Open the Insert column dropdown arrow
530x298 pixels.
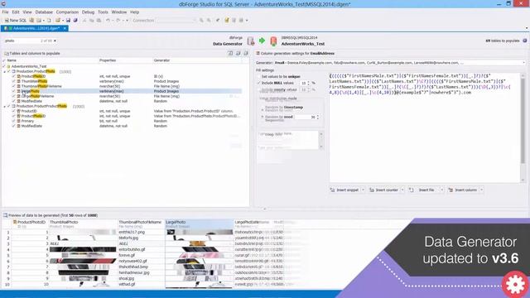click(x=481, y=190)
